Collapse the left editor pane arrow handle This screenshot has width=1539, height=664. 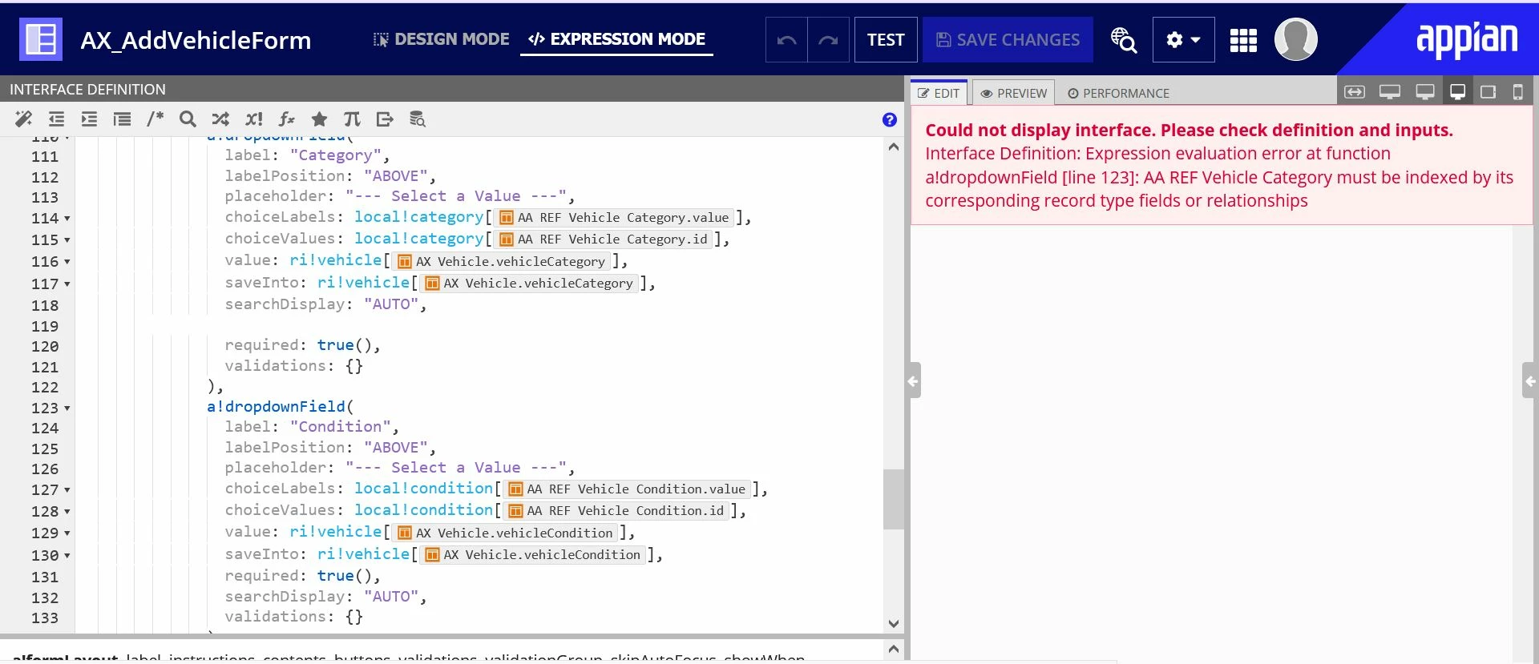point(913,381)
